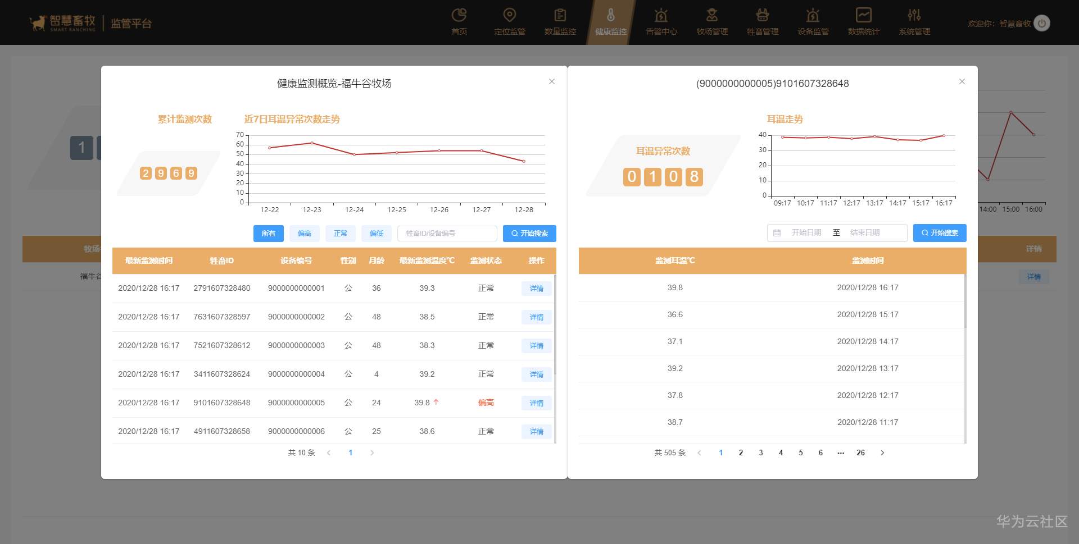The image size is (1079, 544).
Task: Focus the 牲畜ID/设备编号 search field
Action: [x=447, y=234]
